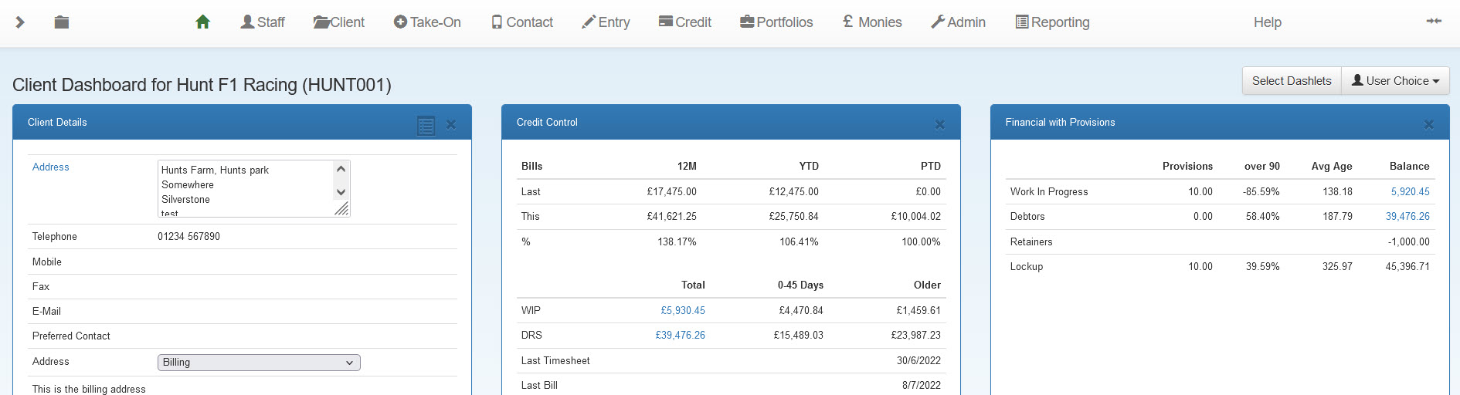
Task: Close the Financial with Provisions dashlet
Action: point(1429,124)
